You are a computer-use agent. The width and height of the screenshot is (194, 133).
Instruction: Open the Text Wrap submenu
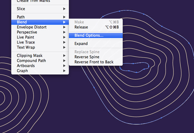point(26,48)
